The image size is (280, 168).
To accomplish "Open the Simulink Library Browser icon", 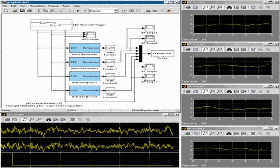I will pyautogui.click(x=148, y=11).
